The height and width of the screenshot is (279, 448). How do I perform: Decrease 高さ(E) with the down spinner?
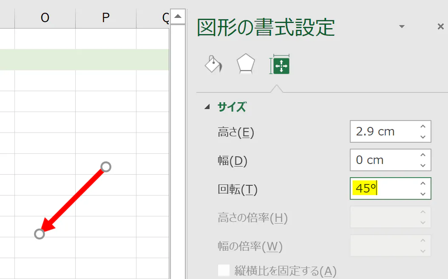click(x=423, y=137)
